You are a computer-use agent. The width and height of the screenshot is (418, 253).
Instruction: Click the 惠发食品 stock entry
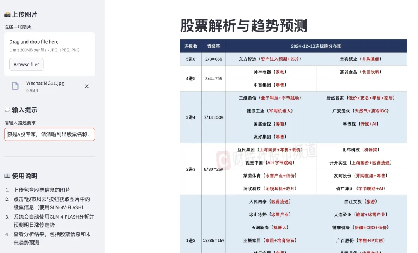361,72
